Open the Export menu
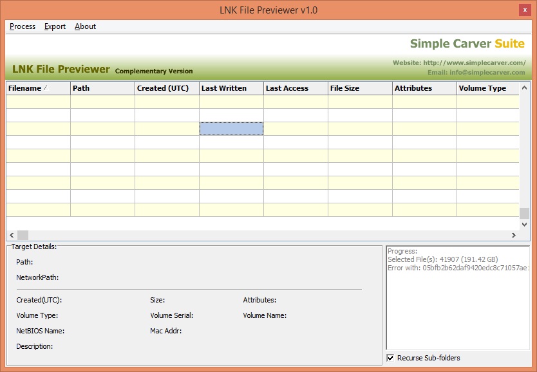This screenshot has width=537, height=372. (x=54, y=26)
